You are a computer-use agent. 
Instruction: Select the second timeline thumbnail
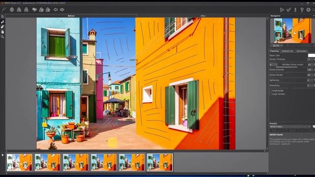tap(47, 162)
